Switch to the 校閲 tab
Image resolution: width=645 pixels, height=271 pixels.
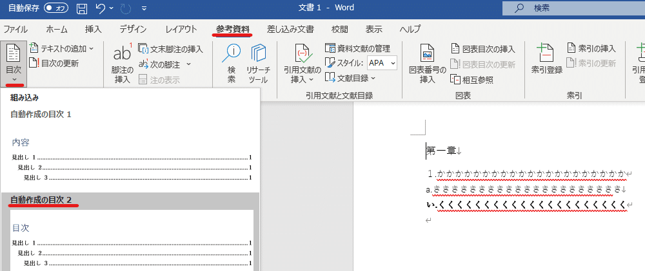point(340,29)
